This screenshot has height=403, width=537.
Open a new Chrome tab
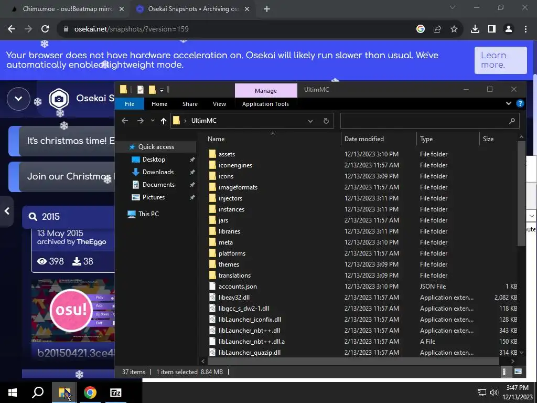pos(267,9)
